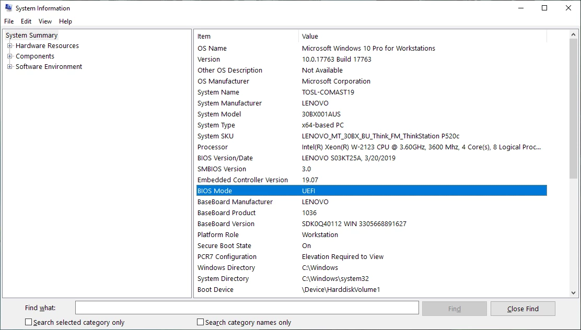Select the Windows Directory row
This screenshot has height=330, width=581.
pos(370,268)
